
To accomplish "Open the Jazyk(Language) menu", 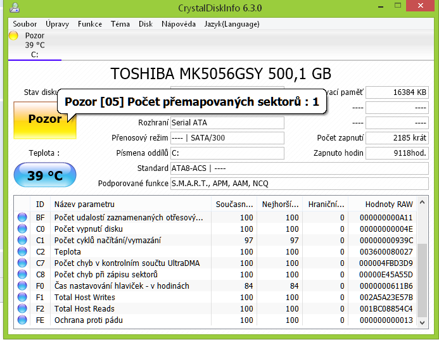I will pos(231,24).
